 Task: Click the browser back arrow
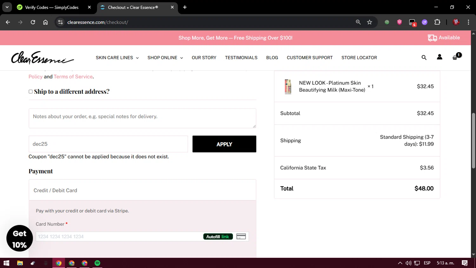pyautogui.click(x=8, y=22)
